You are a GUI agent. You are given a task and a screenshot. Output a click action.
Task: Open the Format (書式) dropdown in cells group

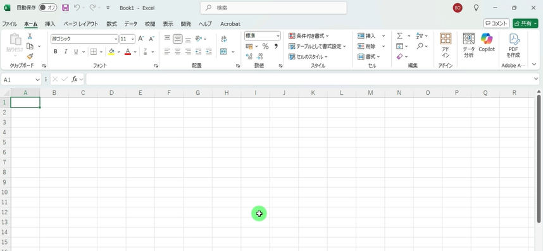[368, 56]
